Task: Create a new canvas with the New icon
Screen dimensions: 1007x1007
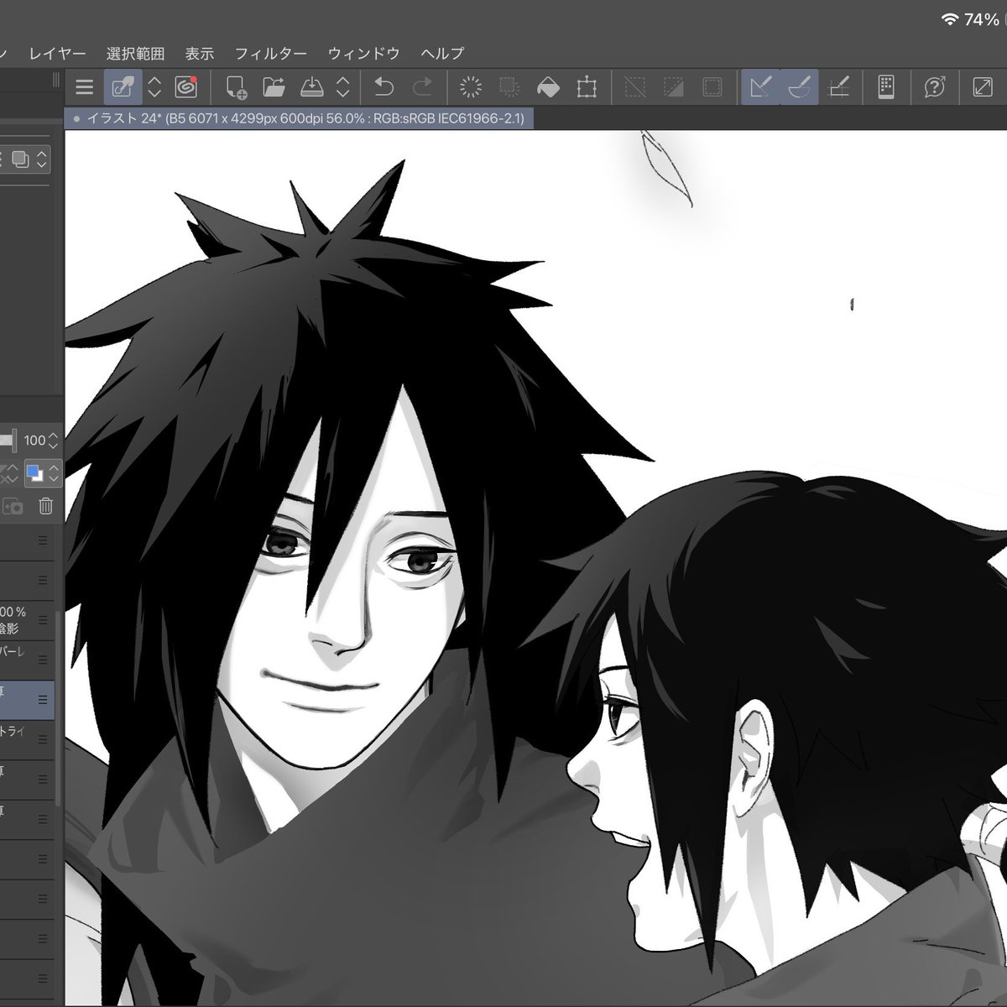Action: (x=236, y=87)
